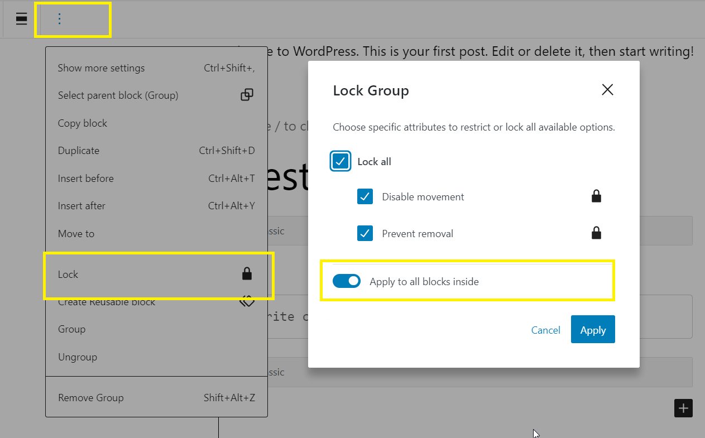
Task: Disable Apply to all blocks inside
Action: [347, 281]
